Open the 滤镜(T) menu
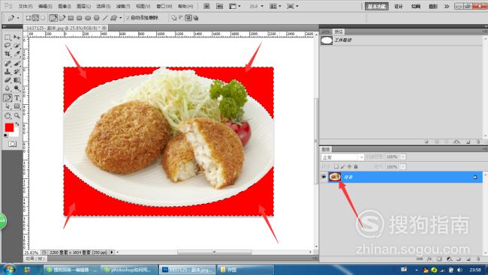Viewport: 488px width, 275px height. coord(123,6)
